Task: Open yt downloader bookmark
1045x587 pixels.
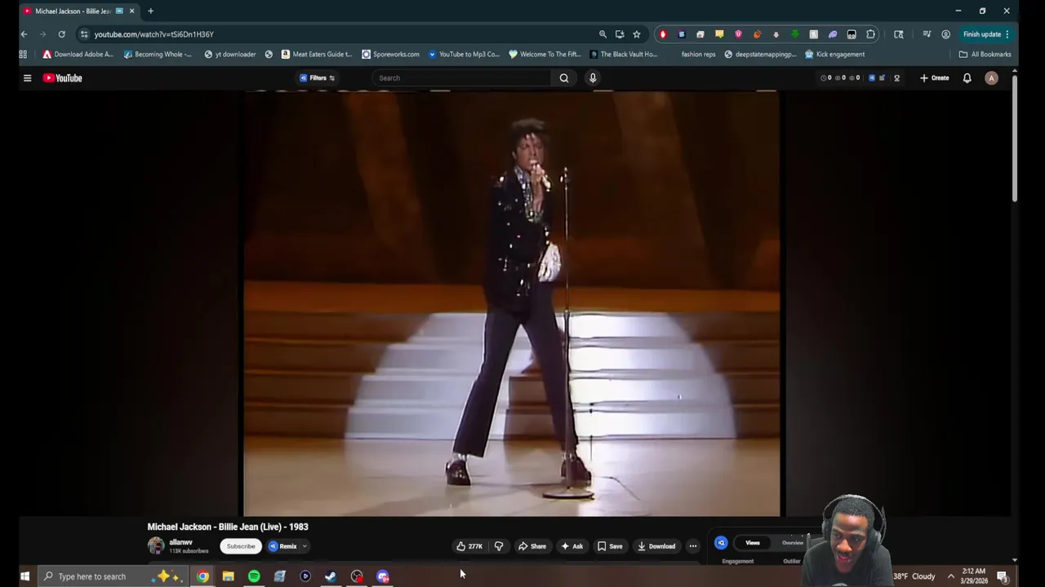Action: click(x=230, y=55)
